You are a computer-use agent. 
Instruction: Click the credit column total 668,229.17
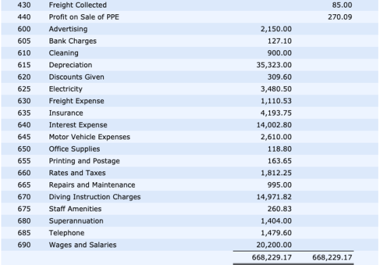[332, 258]
